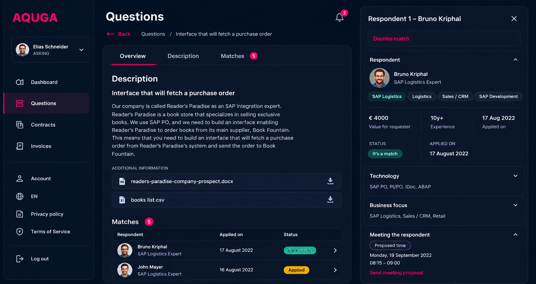Expand the Business focus section
Viewport: 536px width, 284px height.
tap(515, 205)
